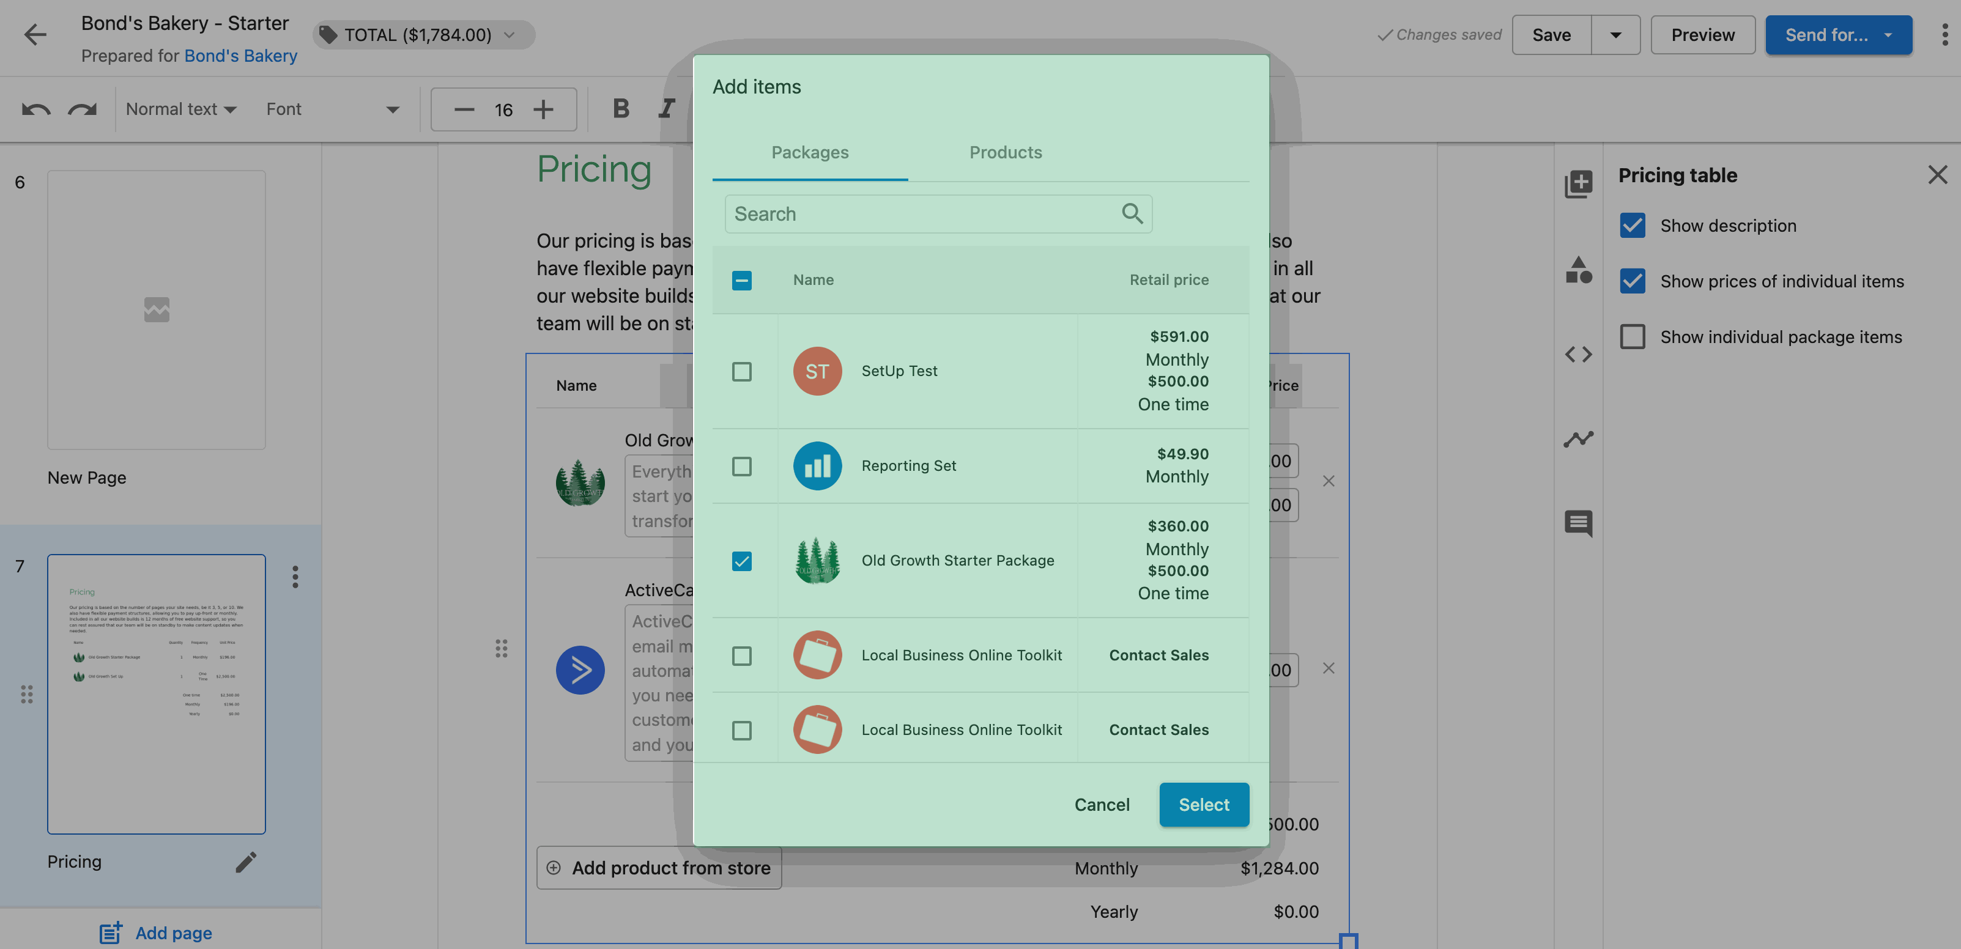Click the Select button
The height and width of the screenshot is (949, 1961).
click(x=1204, y=805)
